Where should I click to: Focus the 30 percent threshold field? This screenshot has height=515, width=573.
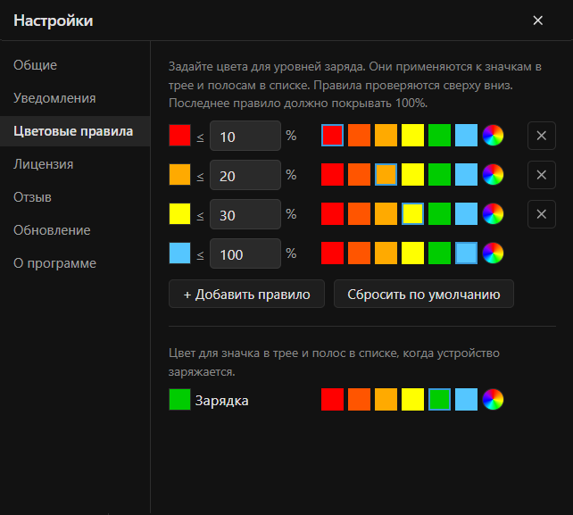coord(245,214)
